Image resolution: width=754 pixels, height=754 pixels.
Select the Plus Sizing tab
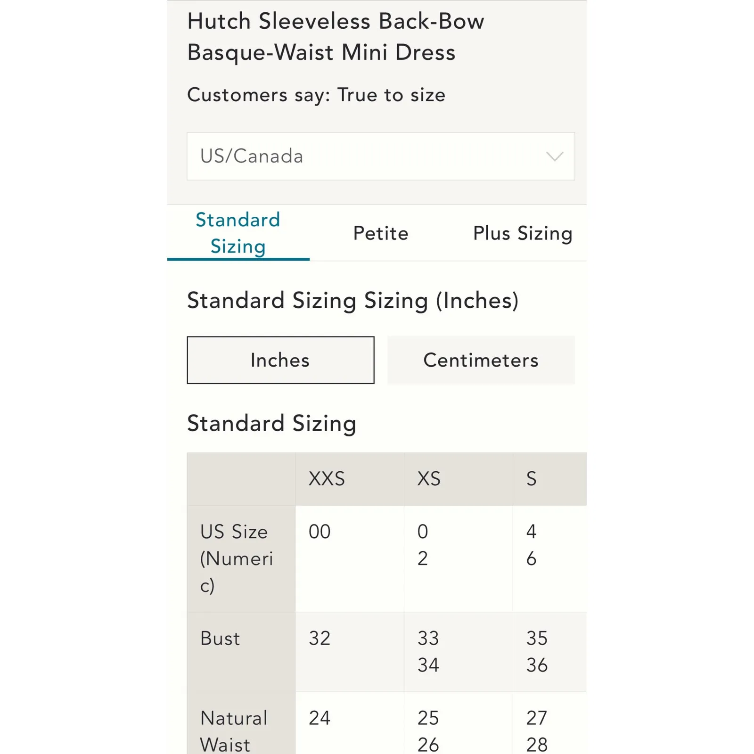pos(523,233)
